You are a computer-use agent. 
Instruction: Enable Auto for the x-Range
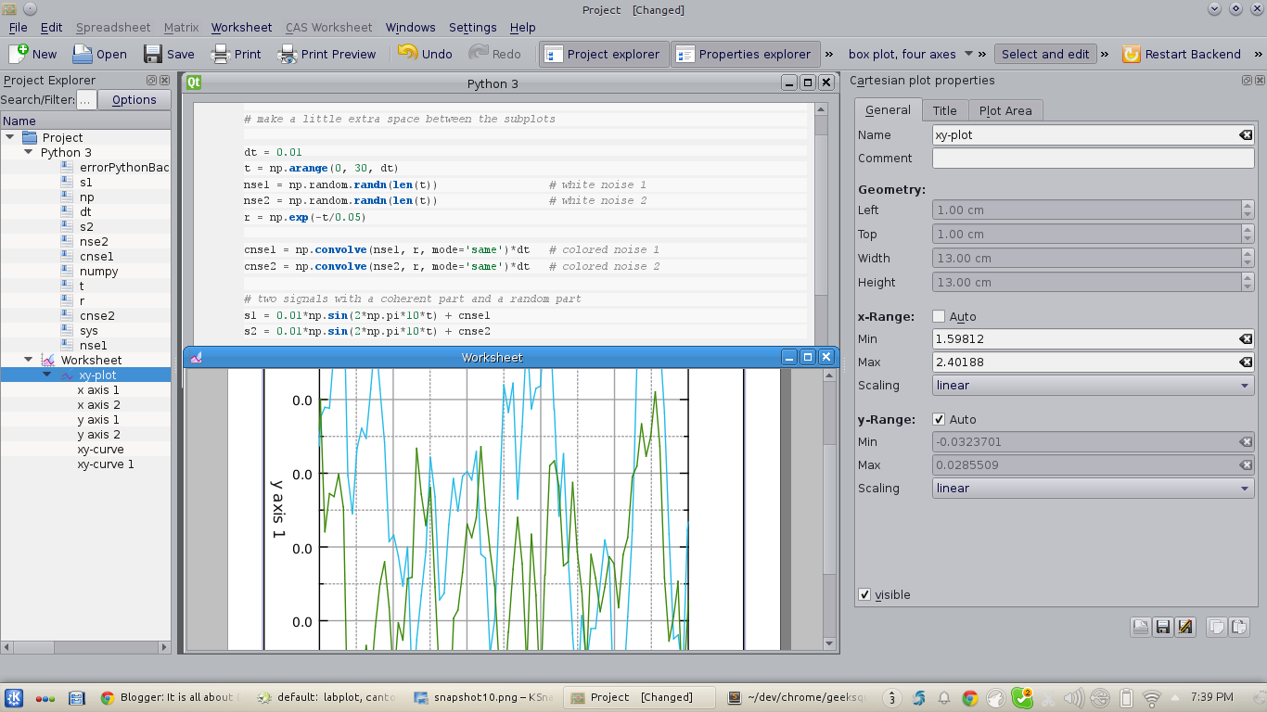click(940, 316)
